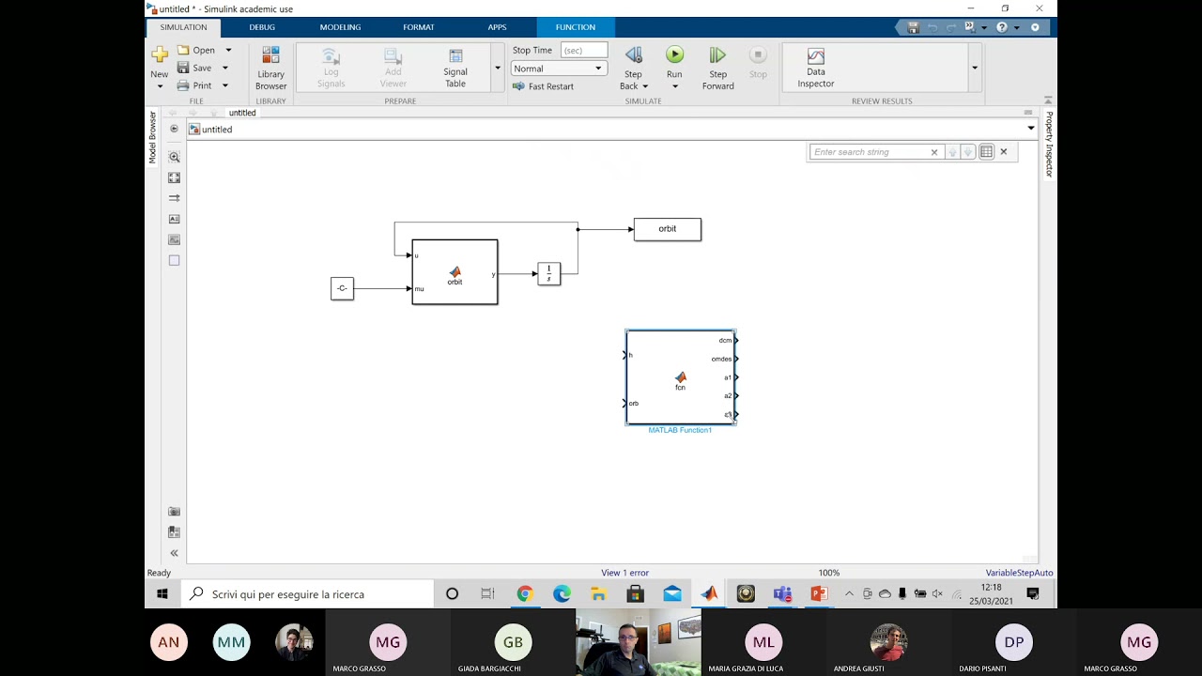Open the Help icon in title toolbar
The image size is (1202, 676).
click(1002, 27)
